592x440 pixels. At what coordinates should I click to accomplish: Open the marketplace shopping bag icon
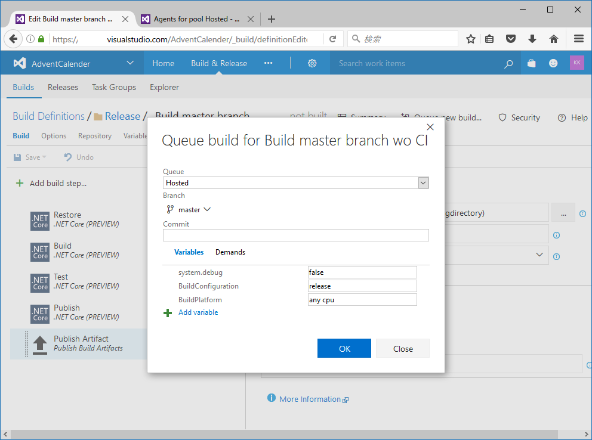coord(531,63)
